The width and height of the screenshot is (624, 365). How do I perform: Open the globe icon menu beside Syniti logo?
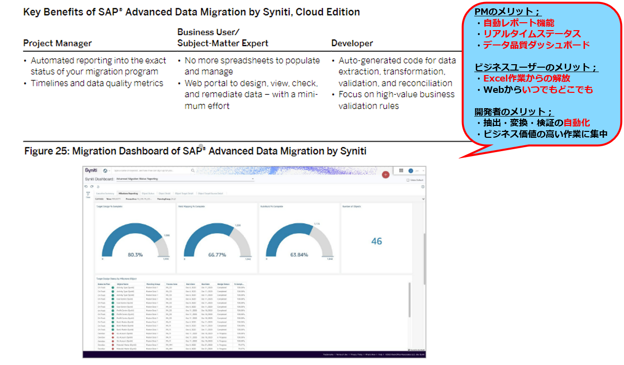click(x=105, y=171)
